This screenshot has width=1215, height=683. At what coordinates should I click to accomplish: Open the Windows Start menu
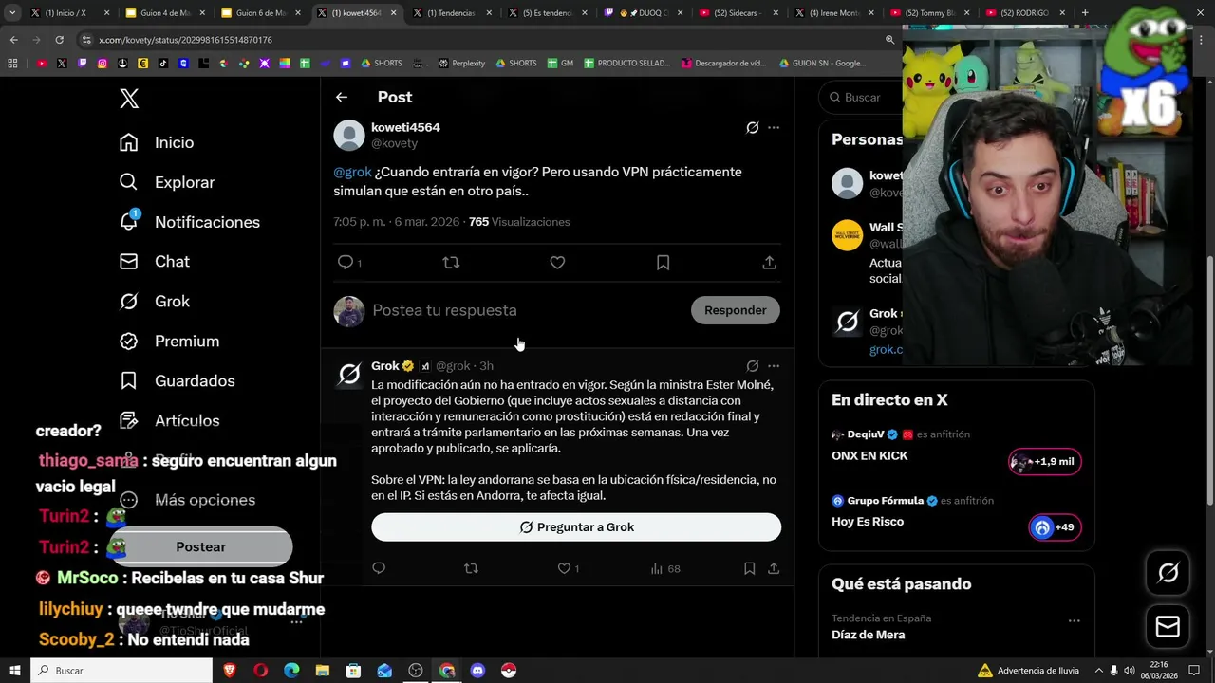14,671
